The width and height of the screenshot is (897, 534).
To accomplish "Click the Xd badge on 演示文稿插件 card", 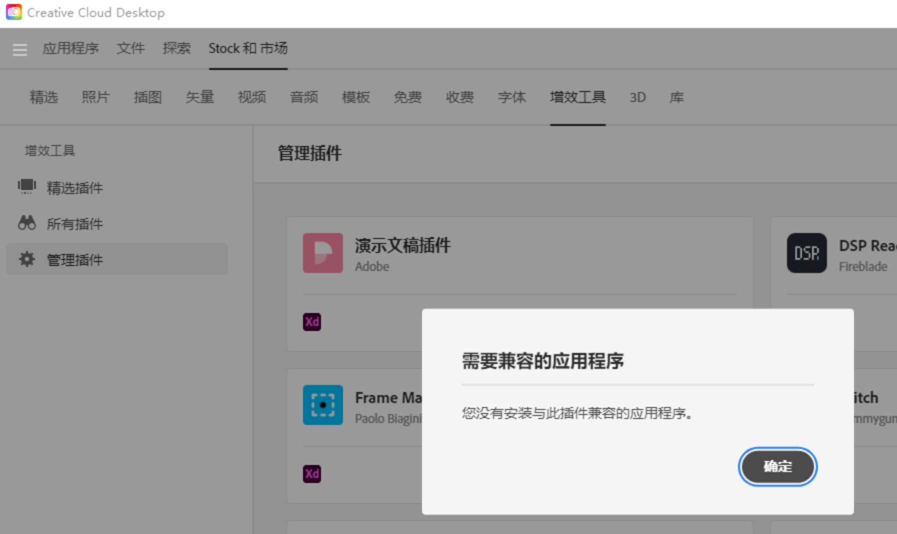I will 311,322.
